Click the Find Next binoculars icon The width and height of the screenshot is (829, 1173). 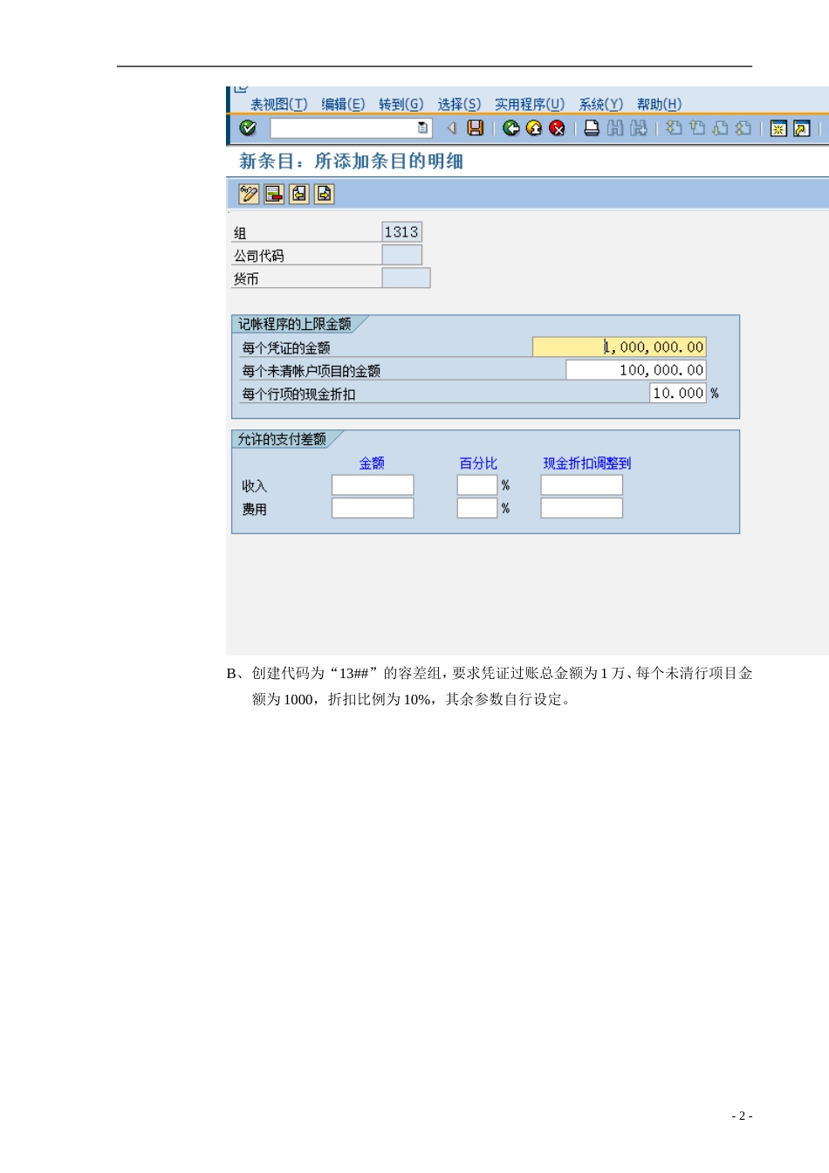point(639,128)
